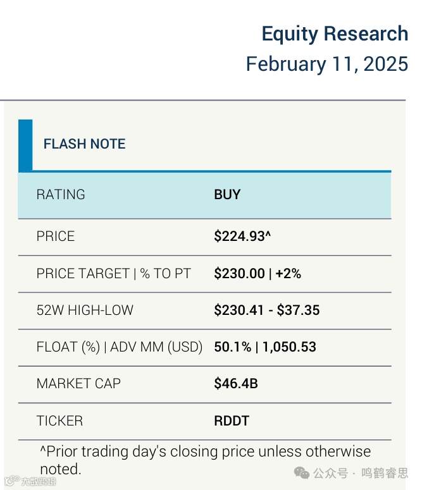Click the WeChat logo icon at bottom
The width and height of the screenshot is (422, 490).
pyautogui.click(x=302, y=473)
